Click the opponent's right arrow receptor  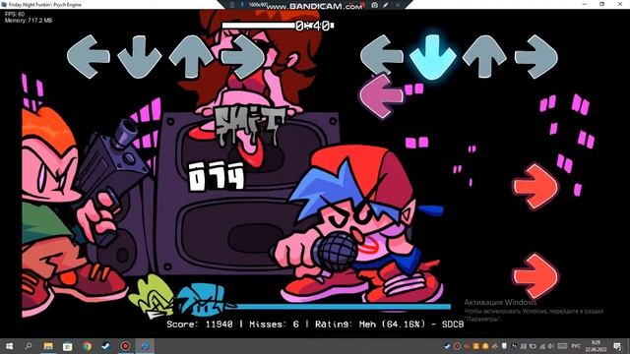click(x=243, y=56)
